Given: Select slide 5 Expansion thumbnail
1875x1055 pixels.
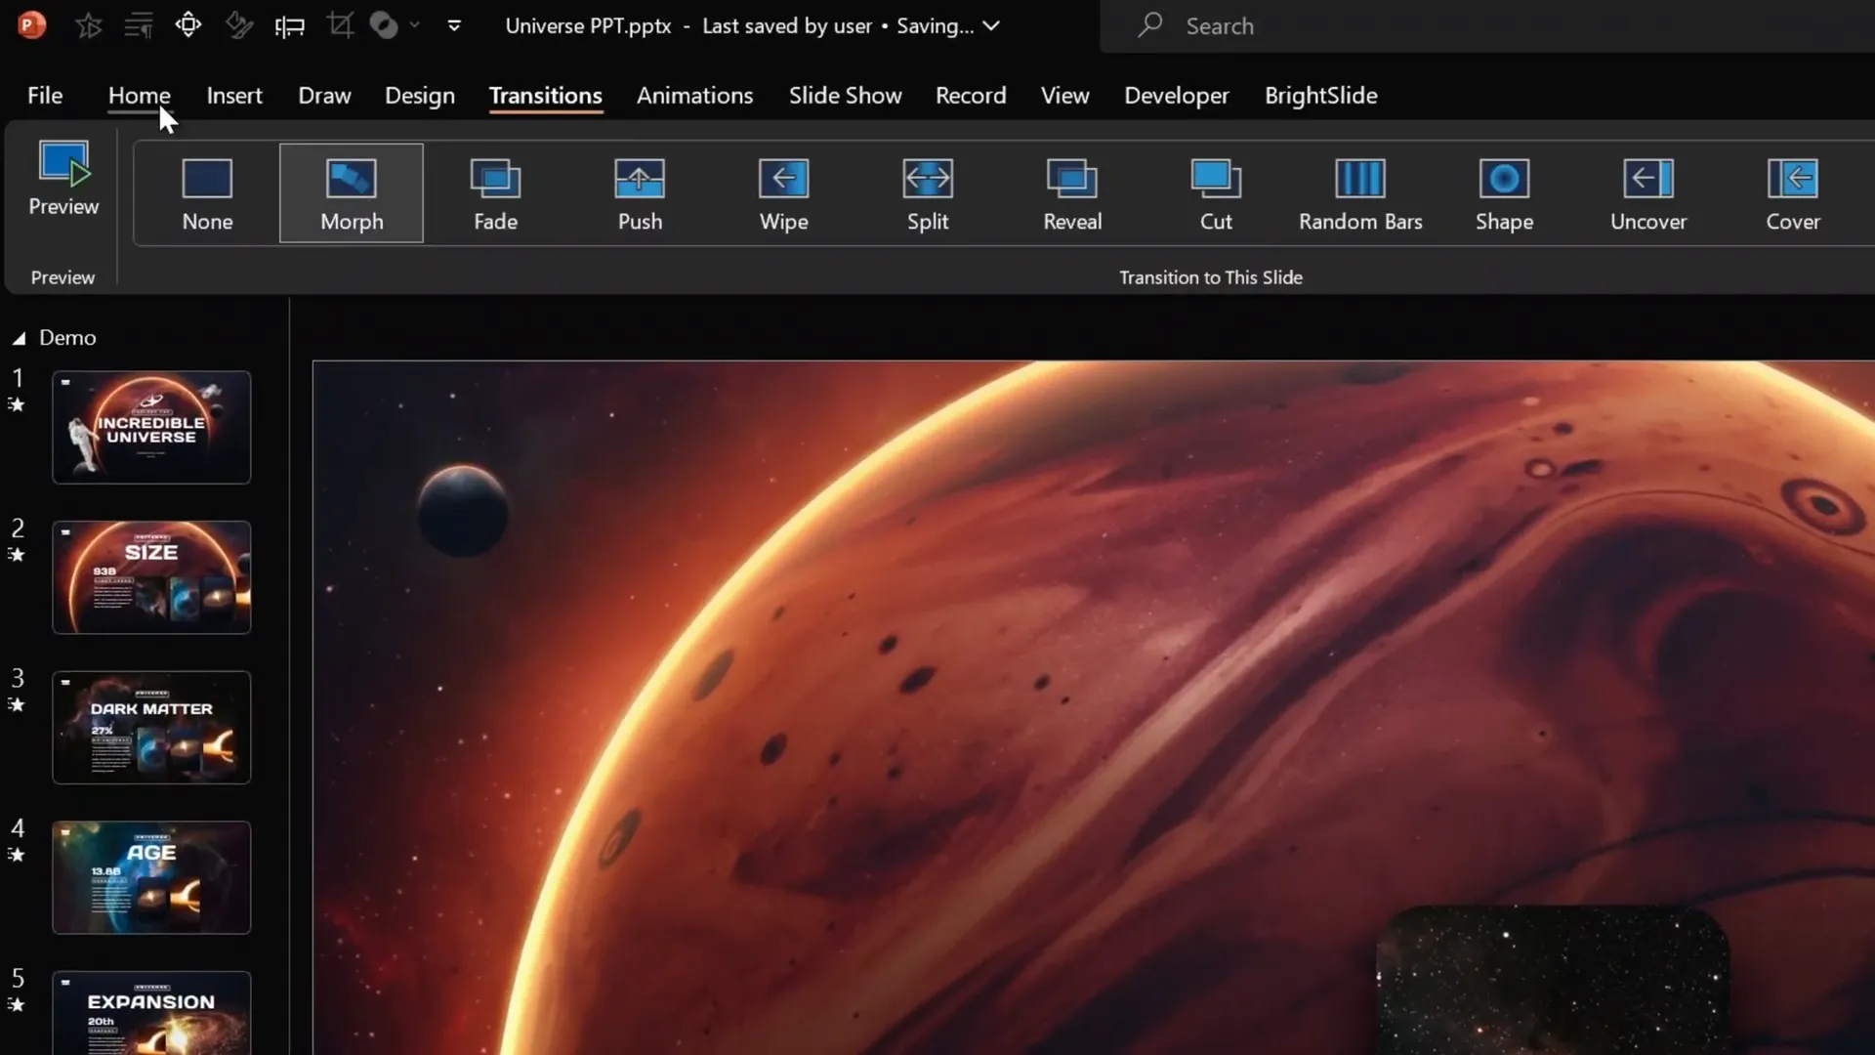Looking at the screenshot, I should pyautogui.click(x=151, y=1013).
